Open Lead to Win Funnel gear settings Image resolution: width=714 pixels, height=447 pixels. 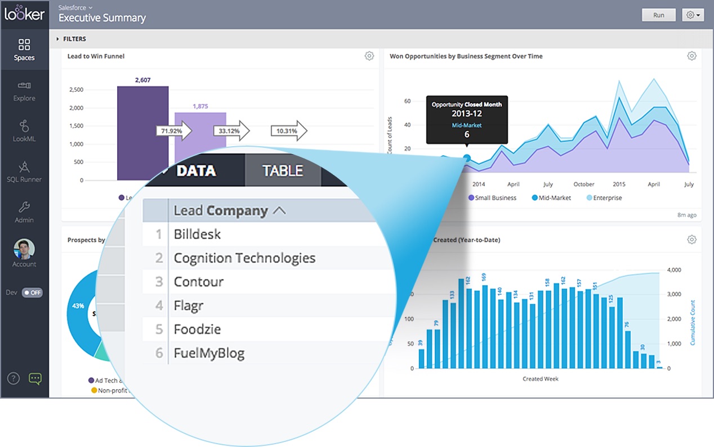(369, 56)
